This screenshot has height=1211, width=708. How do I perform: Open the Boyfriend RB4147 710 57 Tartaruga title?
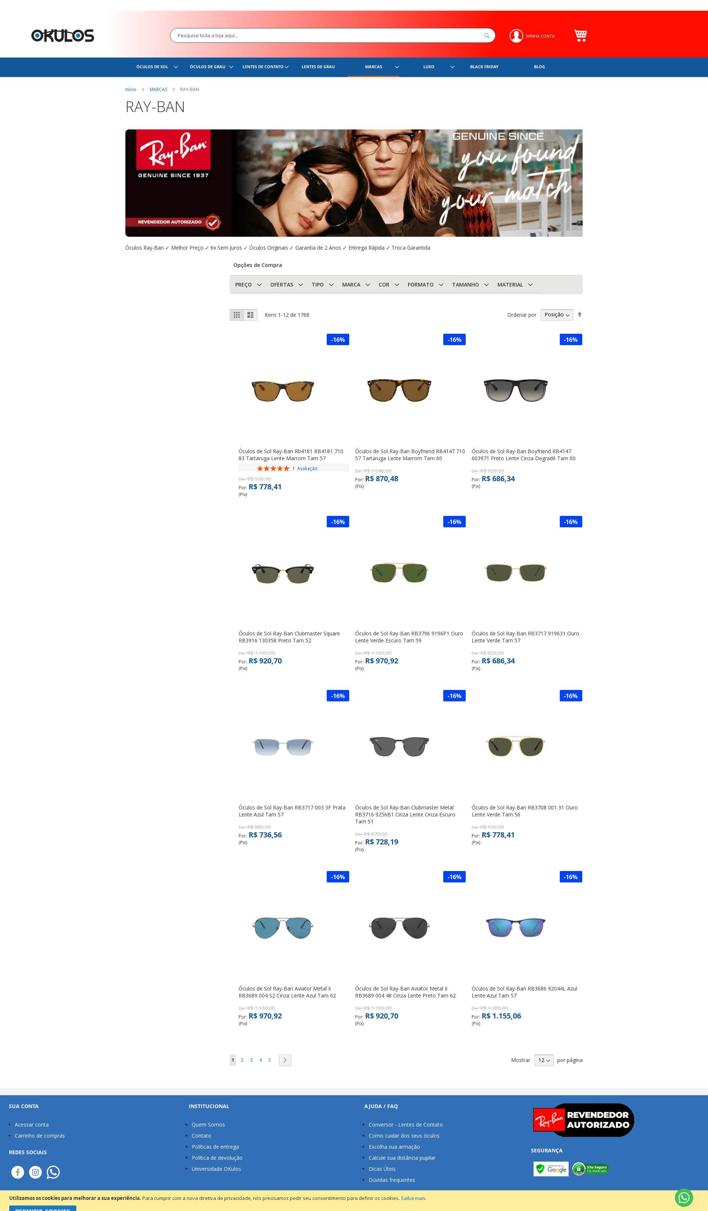click(x=410, y=455)
